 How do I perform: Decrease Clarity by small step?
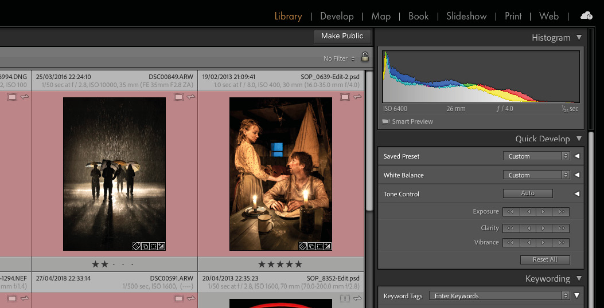click(528, 228)
